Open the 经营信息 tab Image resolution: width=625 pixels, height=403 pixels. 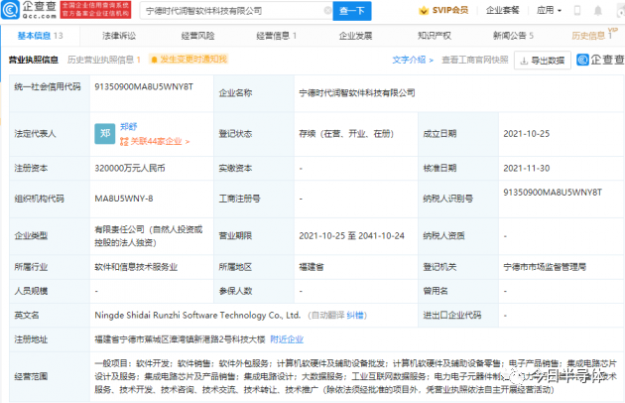tap(276, 36)
